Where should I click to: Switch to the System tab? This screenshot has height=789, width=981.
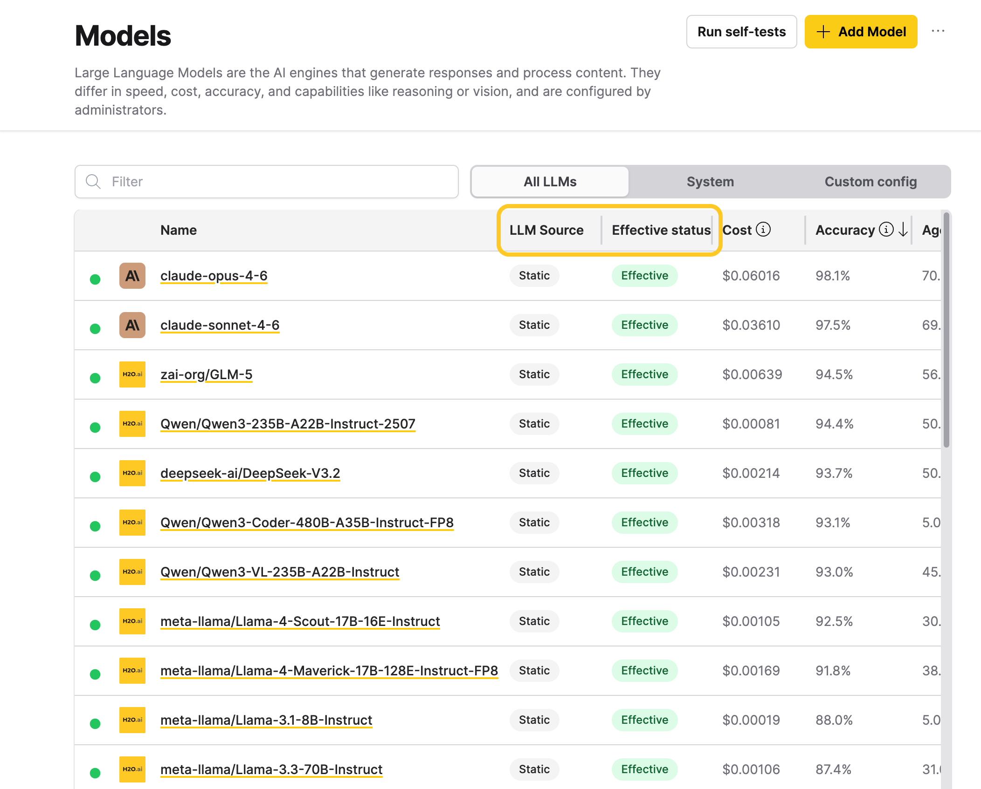click(x=710, y=182)
